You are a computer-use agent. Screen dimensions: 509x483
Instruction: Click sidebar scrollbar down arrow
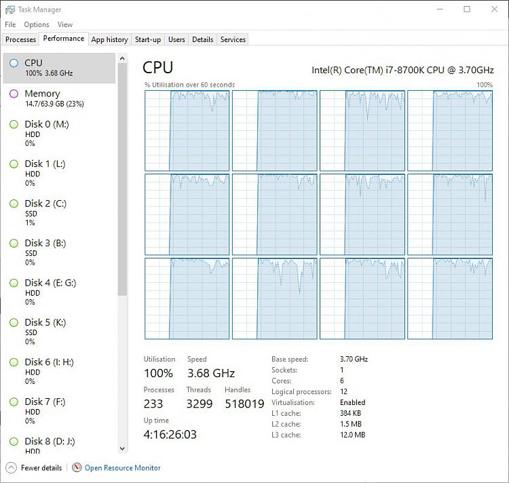[122, 448]
